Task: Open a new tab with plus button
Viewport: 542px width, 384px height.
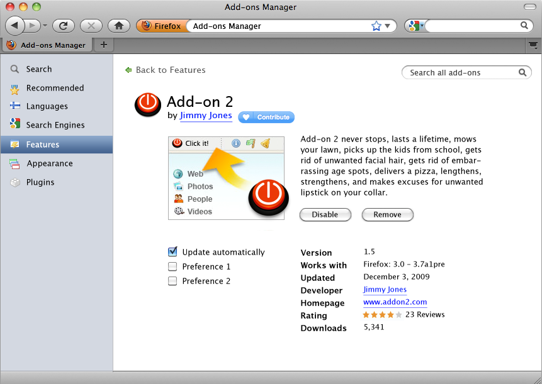Action: (104, 45)
